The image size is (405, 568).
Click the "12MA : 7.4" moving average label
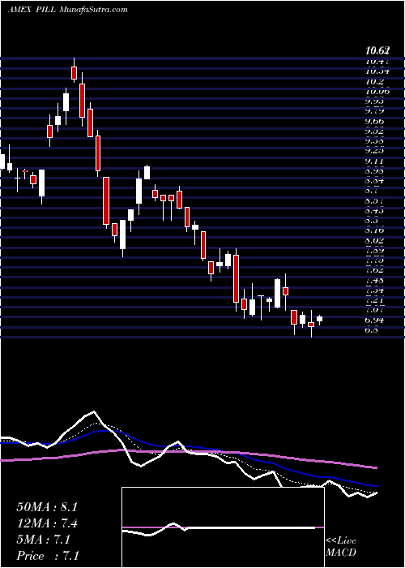pos(47,523)
